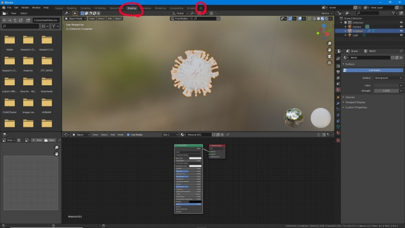Open the File menu
Image resolution: width=405 pixels, height=228 pixels.
(9, 8)
